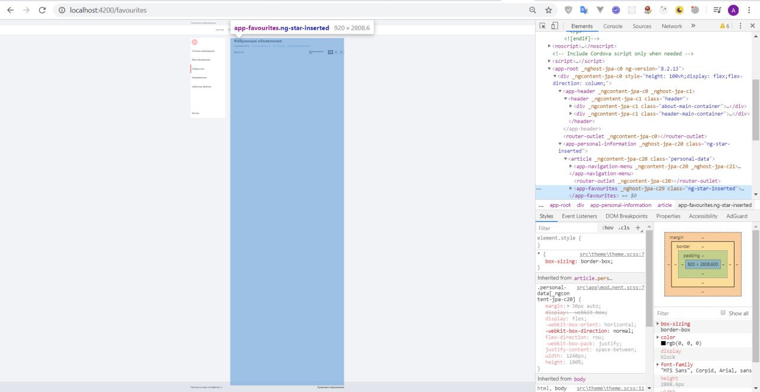Open the theme.scss:11 source link
Image resolution: width=760 pixels, height=392 pixels.
click(x=610, y=388)
